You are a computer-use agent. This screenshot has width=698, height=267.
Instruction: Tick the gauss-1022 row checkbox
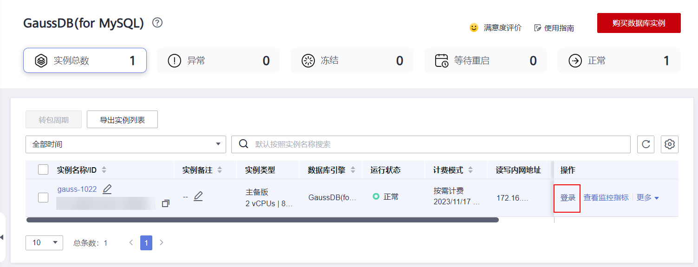pos(43,197)
